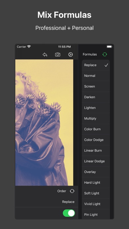The height and width of the screenshot is (229, 129).
Task: Tap the Order label
Action: click(62, 191)
